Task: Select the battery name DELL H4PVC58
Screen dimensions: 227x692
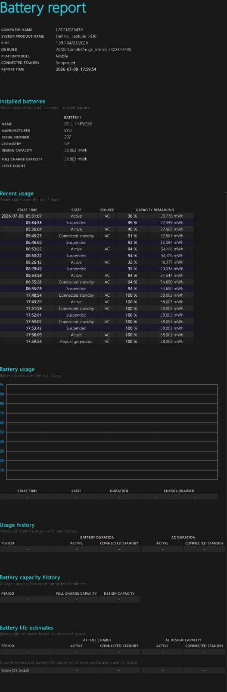Action: point(78,124)
